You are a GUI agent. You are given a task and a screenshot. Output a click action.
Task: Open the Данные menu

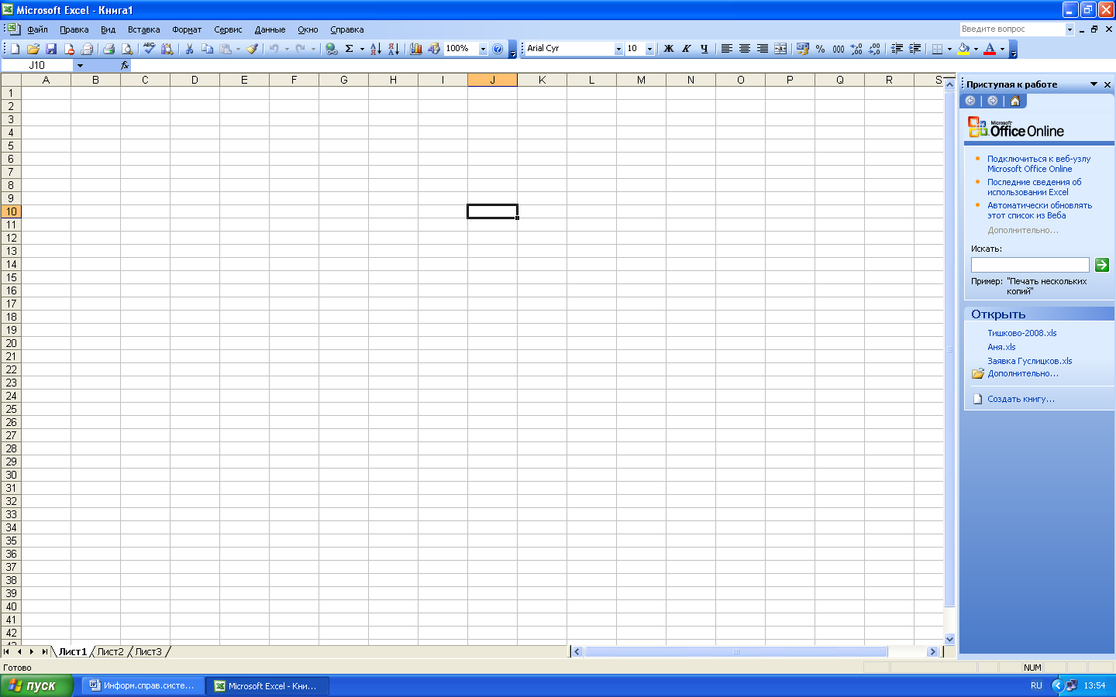(x=270, y=29)
